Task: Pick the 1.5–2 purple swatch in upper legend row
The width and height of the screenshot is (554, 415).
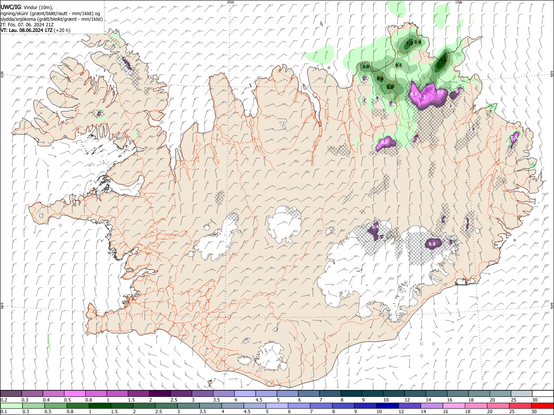Action: click(138, 394)
